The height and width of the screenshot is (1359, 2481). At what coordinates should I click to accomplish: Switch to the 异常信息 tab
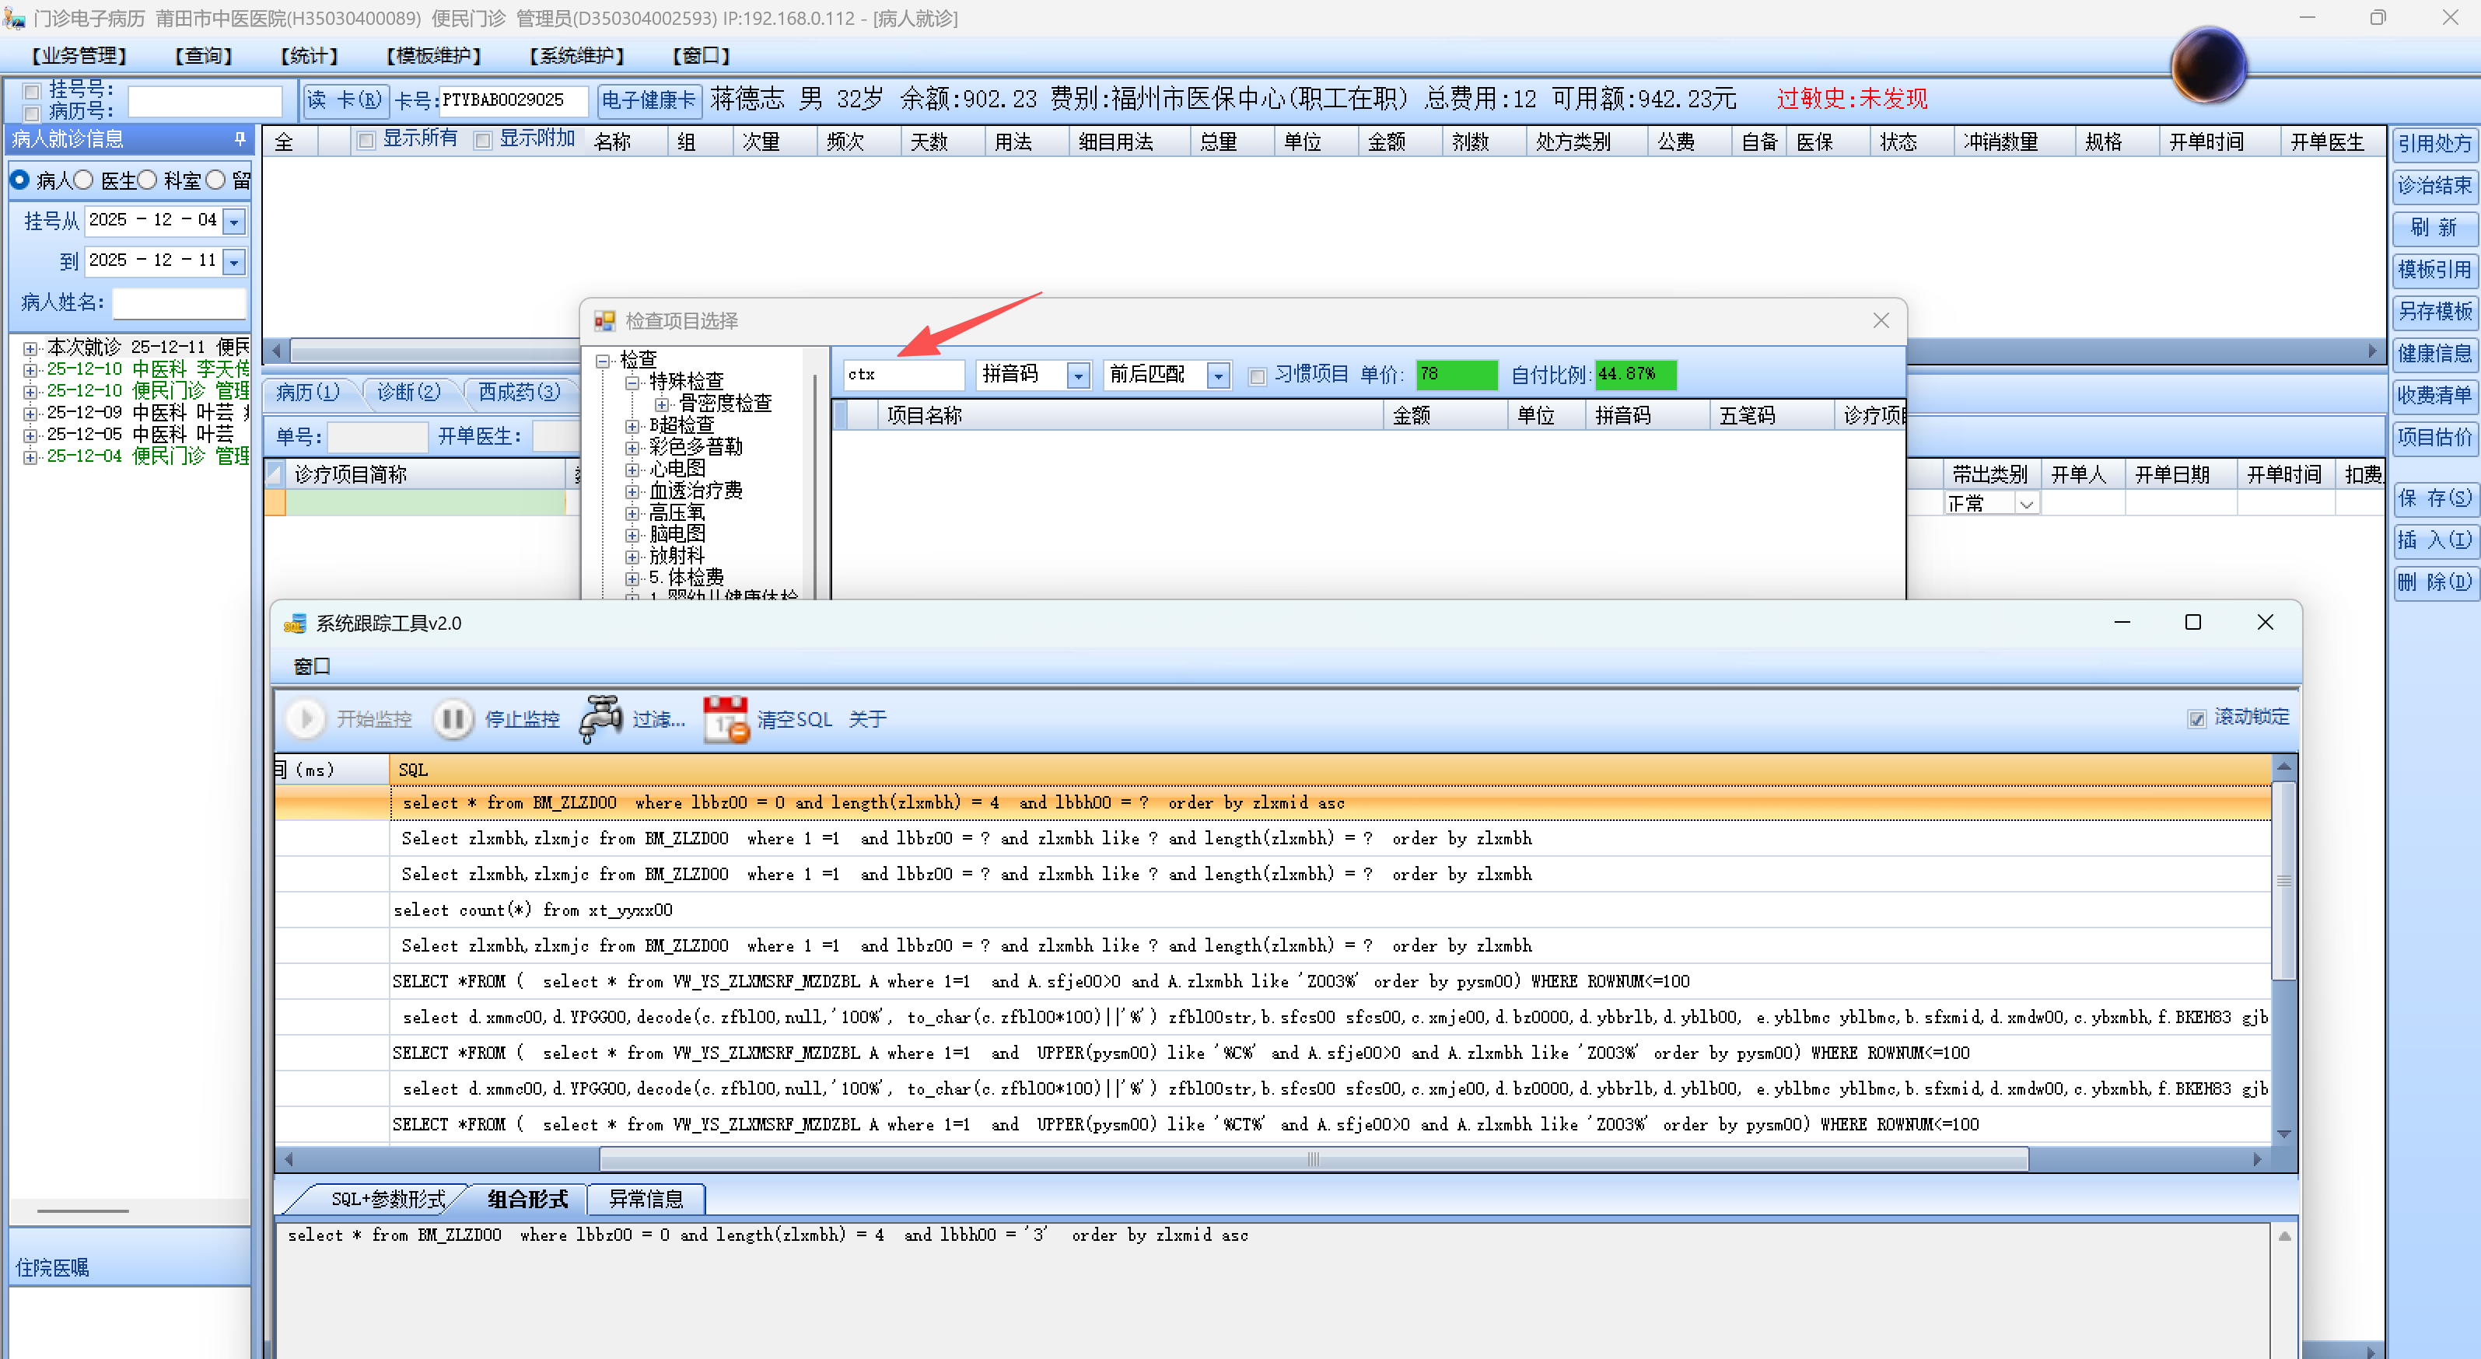[646, 1199]
